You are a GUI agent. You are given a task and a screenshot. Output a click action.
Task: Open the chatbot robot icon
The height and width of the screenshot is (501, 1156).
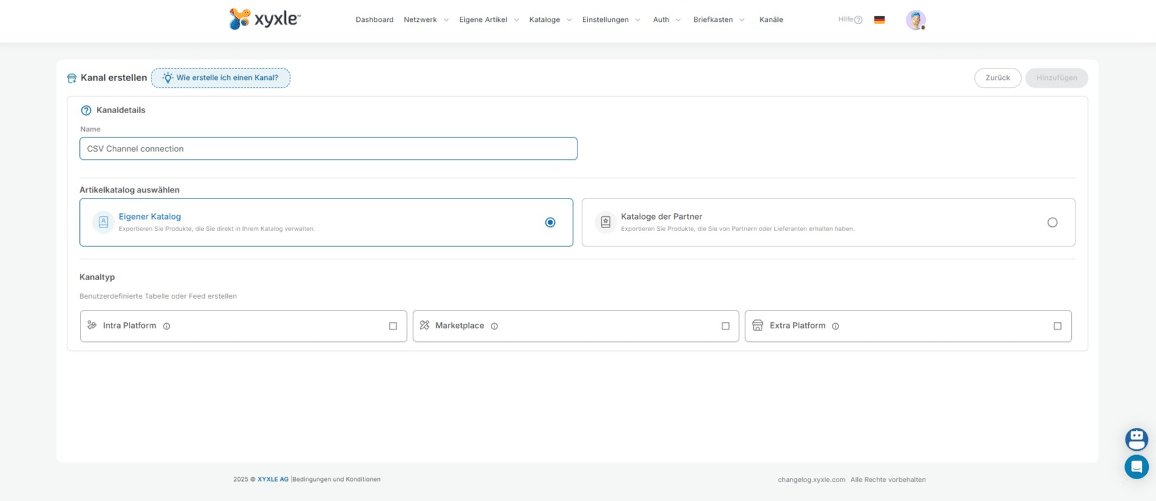click(x=1137, y=439)
